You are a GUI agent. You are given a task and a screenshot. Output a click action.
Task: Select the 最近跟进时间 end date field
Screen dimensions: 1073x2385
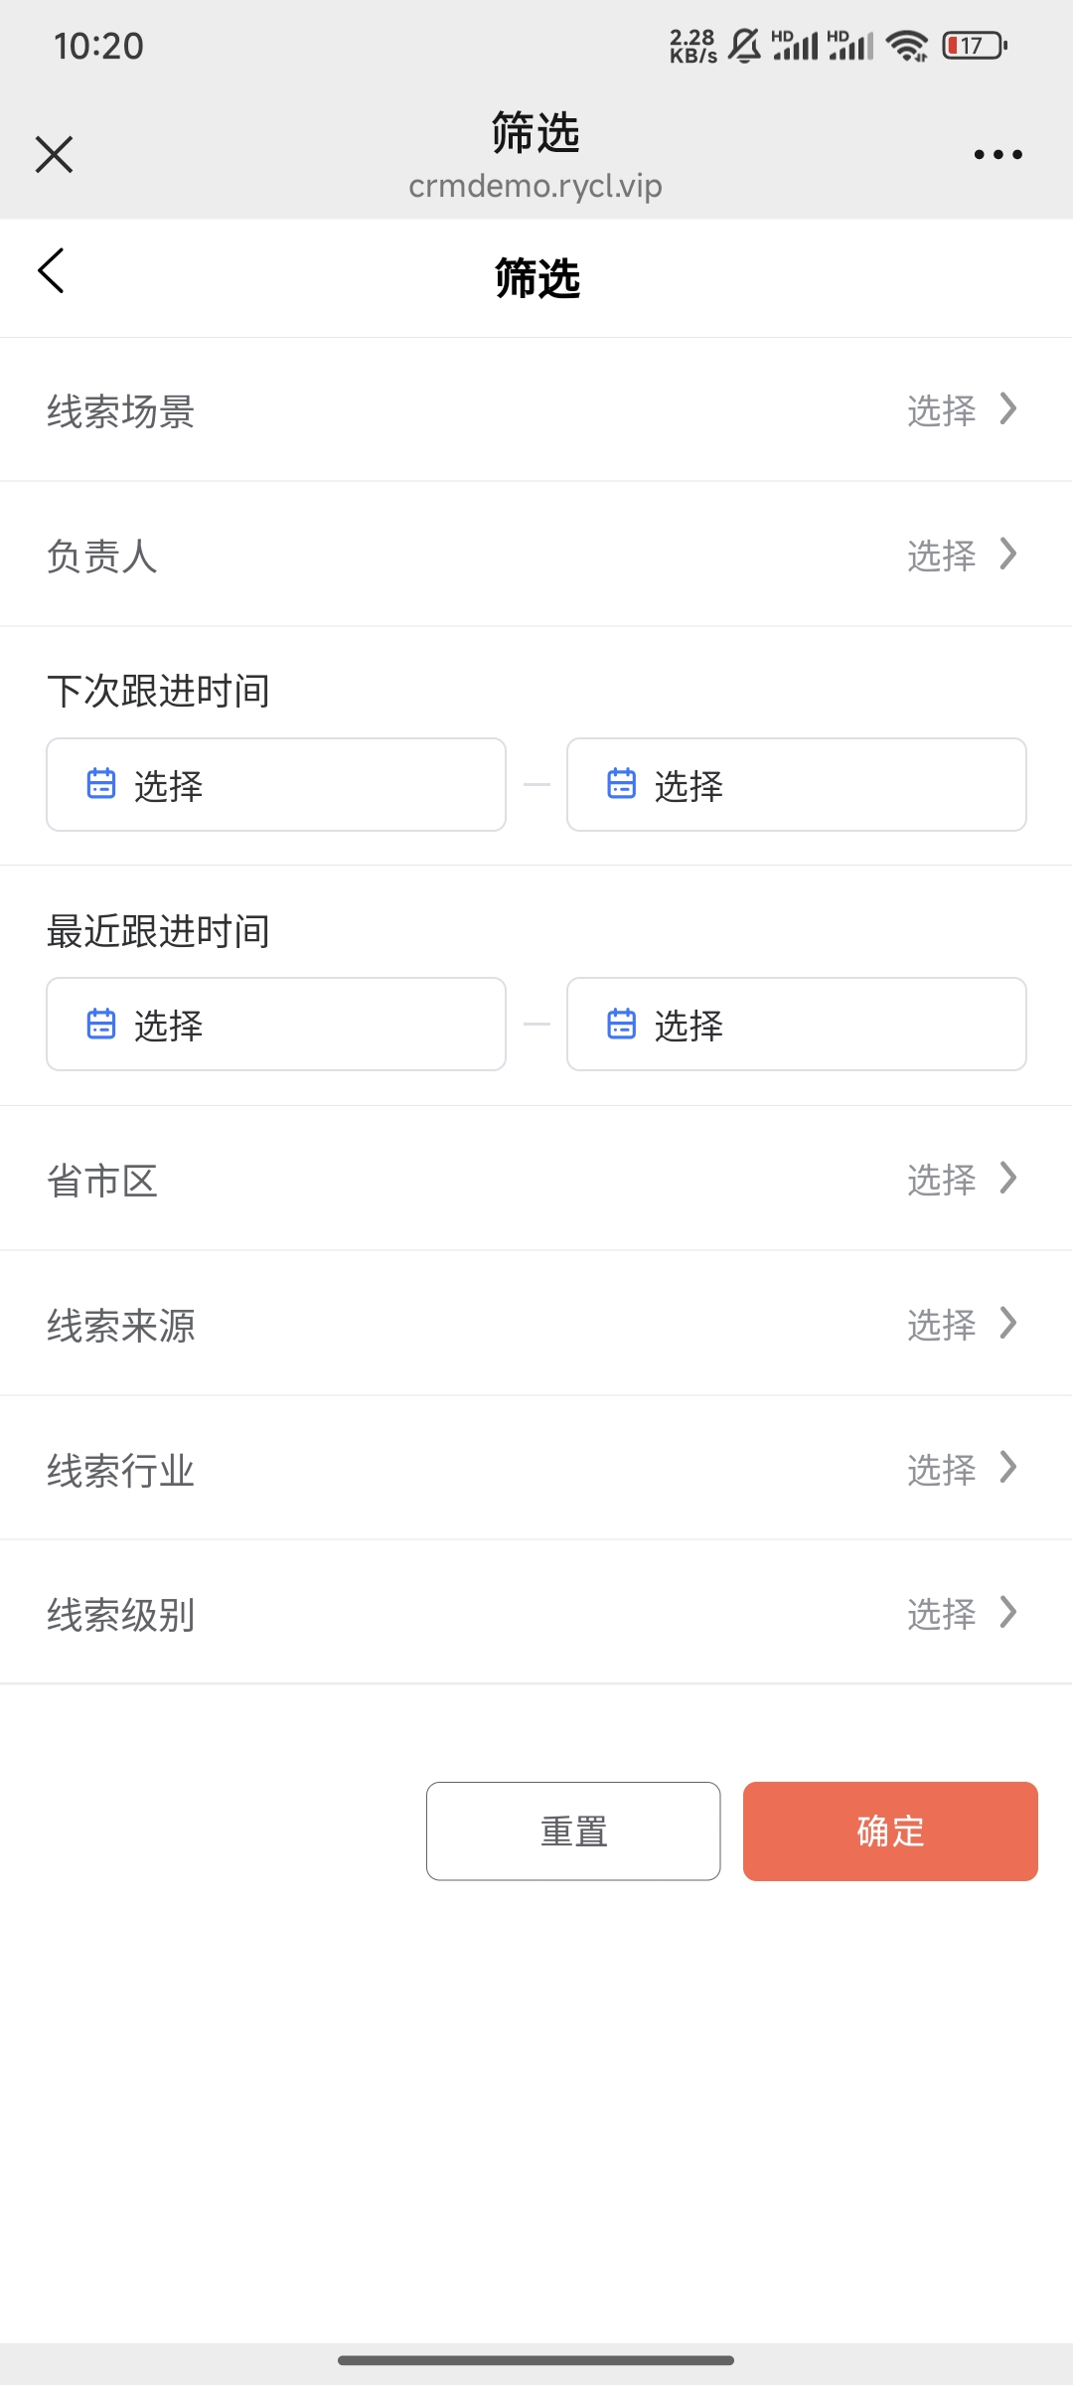pyautogui.click(x=796, y=1025)
